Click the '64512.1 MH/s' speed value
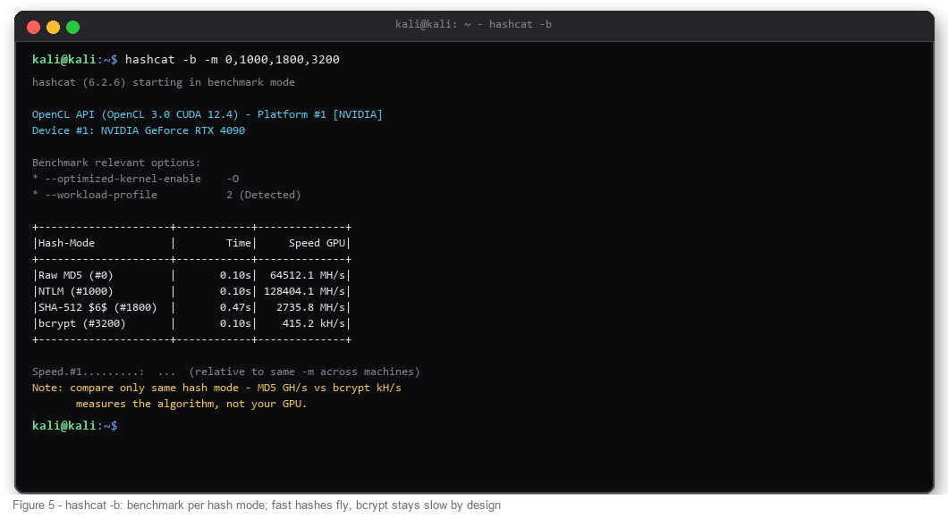Image resolution: width=948 pixels, height=518 pixels. click(308, 275)
